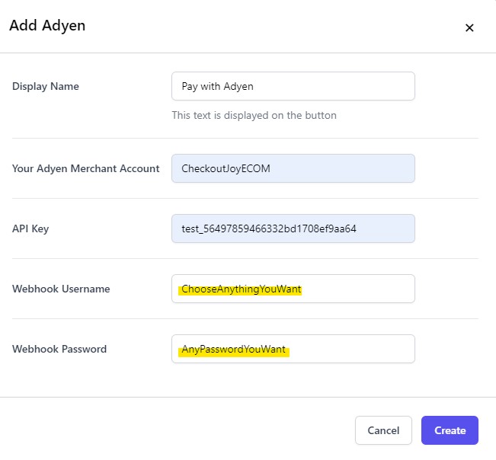The width and height of the screenshot is (496, 460).
Task: Click the 'Display Name' label
Action: coord(46,86)
